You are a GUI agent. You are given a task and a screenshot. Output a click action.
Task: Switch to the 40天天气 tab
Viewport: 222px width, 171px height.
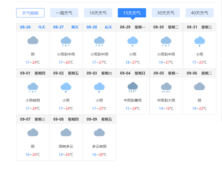[200, 13]
